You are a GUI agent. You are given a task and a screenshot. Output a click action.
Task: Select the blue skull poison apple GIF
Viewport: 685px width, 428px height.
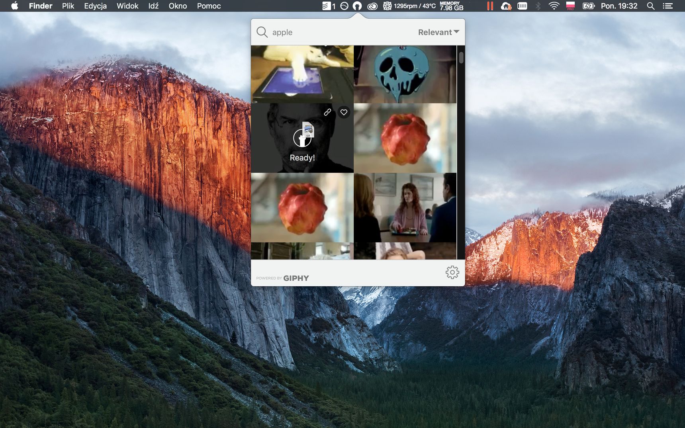[405, 74]
